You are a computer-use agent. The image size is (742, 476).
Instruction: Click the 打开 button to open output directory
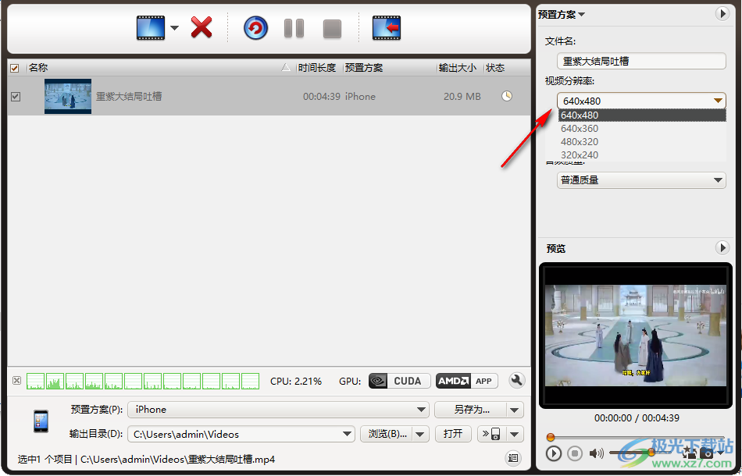pyautogui.click(x=453, y=433)
